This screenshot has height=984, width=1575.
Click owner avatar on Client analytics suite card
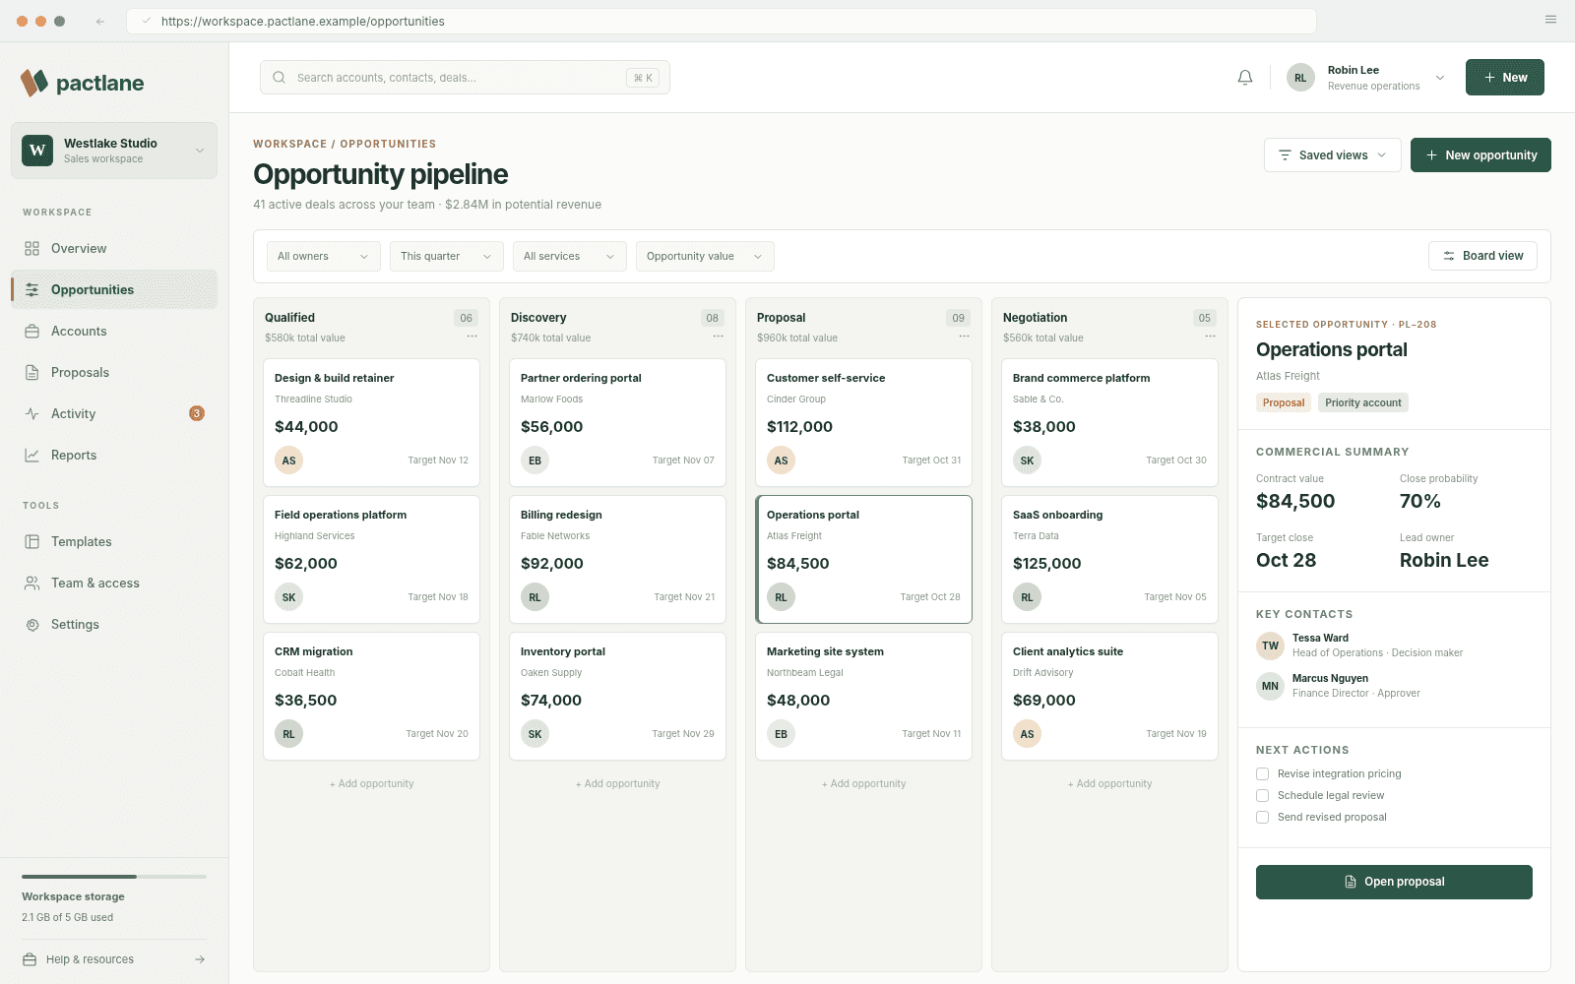(x=1027, y=734)
